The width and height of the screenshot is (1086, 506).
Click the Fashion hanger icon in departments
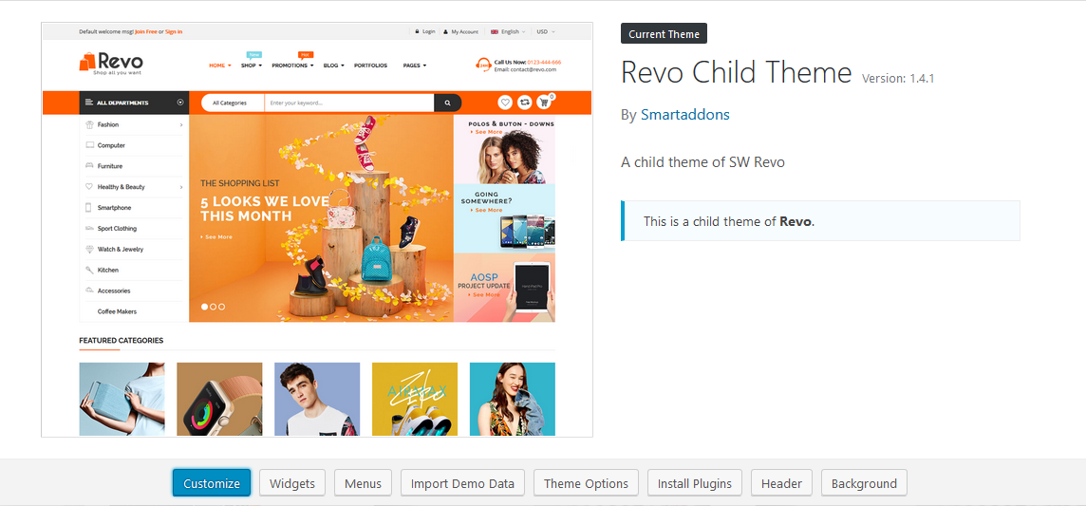[89, 124]
